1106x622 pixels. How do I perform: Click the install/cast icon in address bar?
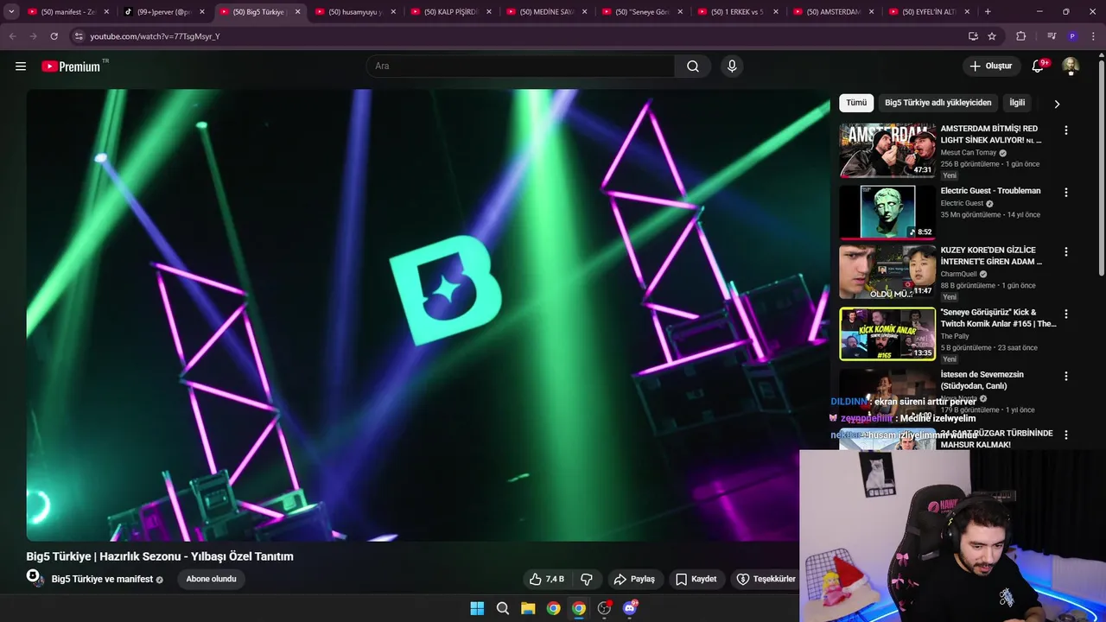(x=973, y=36)
